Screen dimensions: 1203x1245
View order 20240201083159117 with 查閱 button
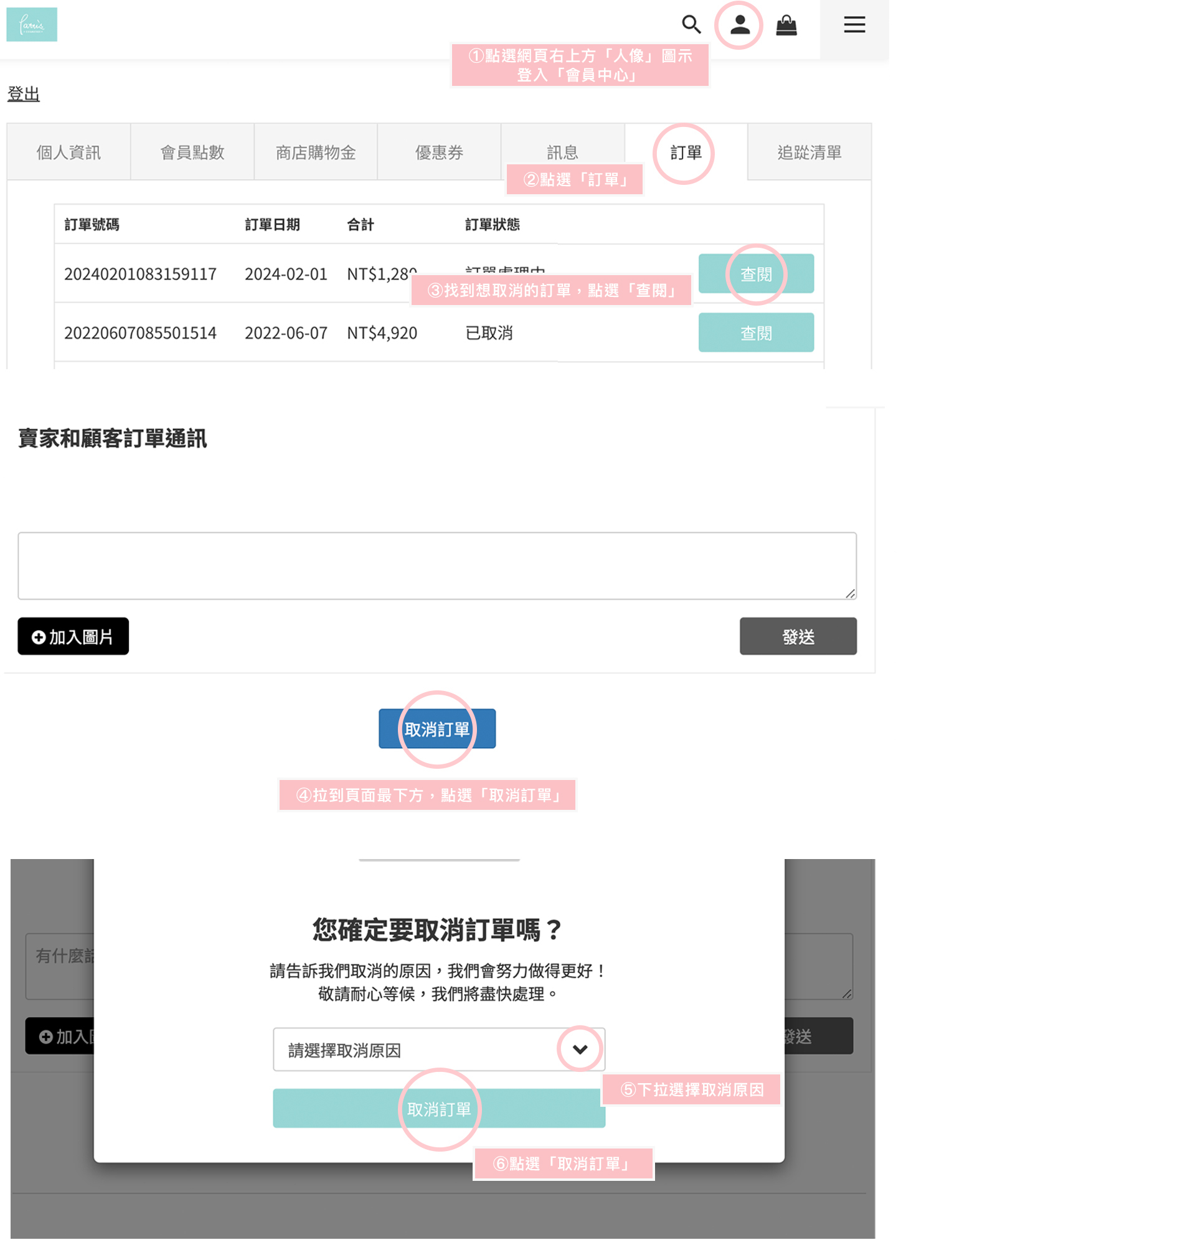(755, 274)
